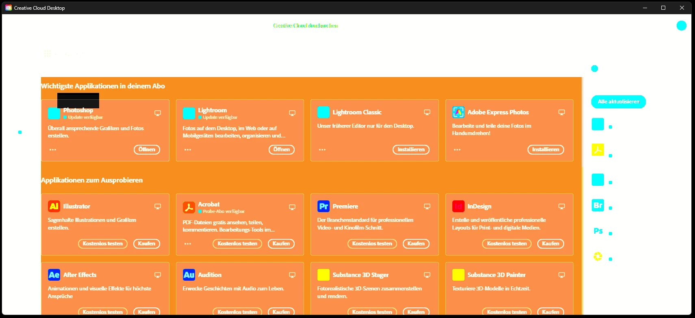Open the three-dot menu on the Lightroom card

(188, 150)
